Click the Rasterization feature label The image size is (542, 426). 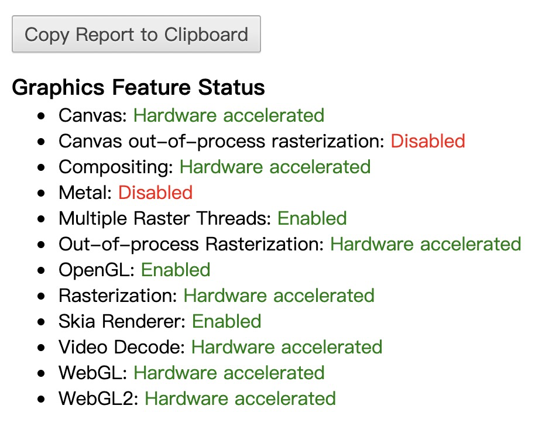[118, 296]
